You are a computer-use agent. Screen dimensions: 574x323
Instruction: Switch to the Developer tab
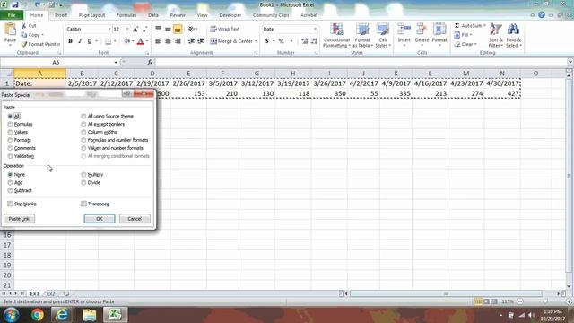(x=230, y=15)
